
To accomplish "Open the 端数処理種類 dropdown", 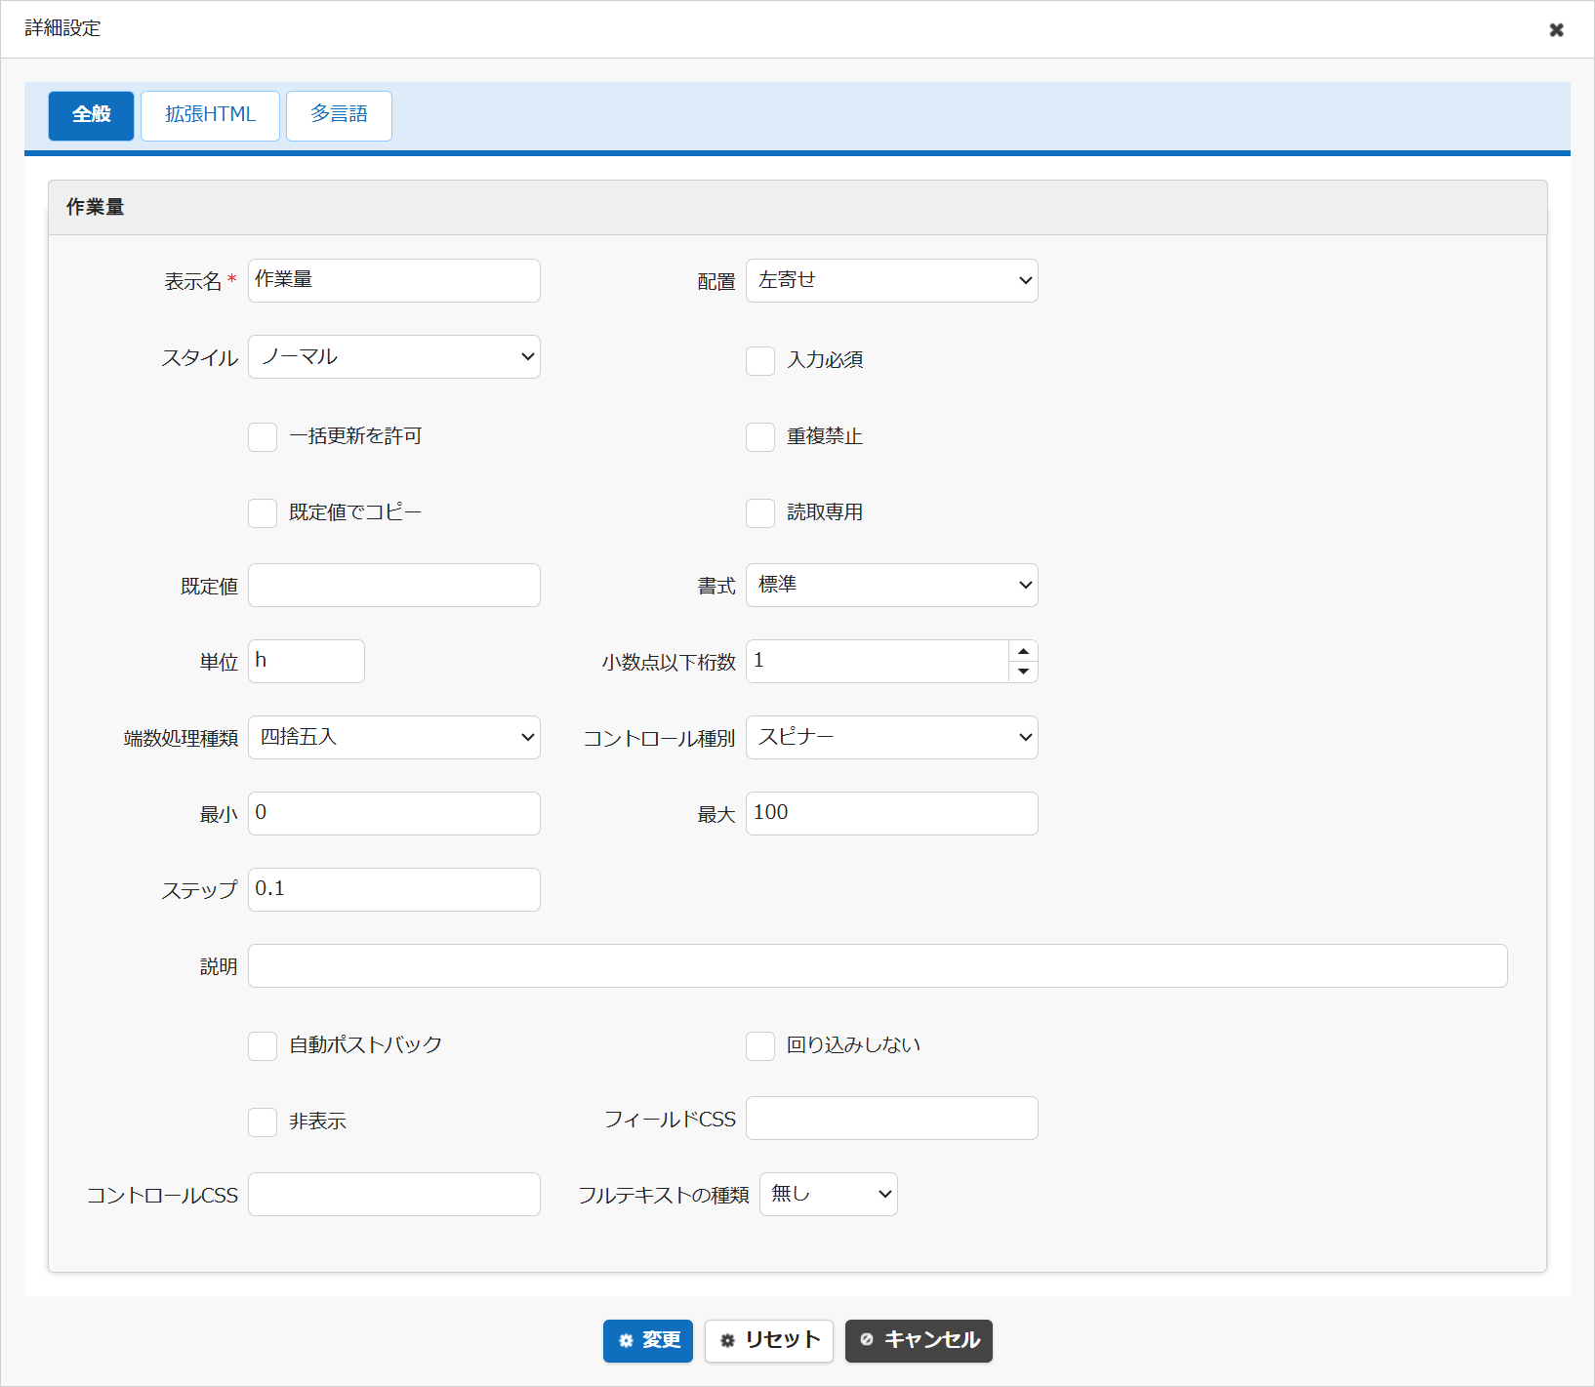I will (394, 737).
